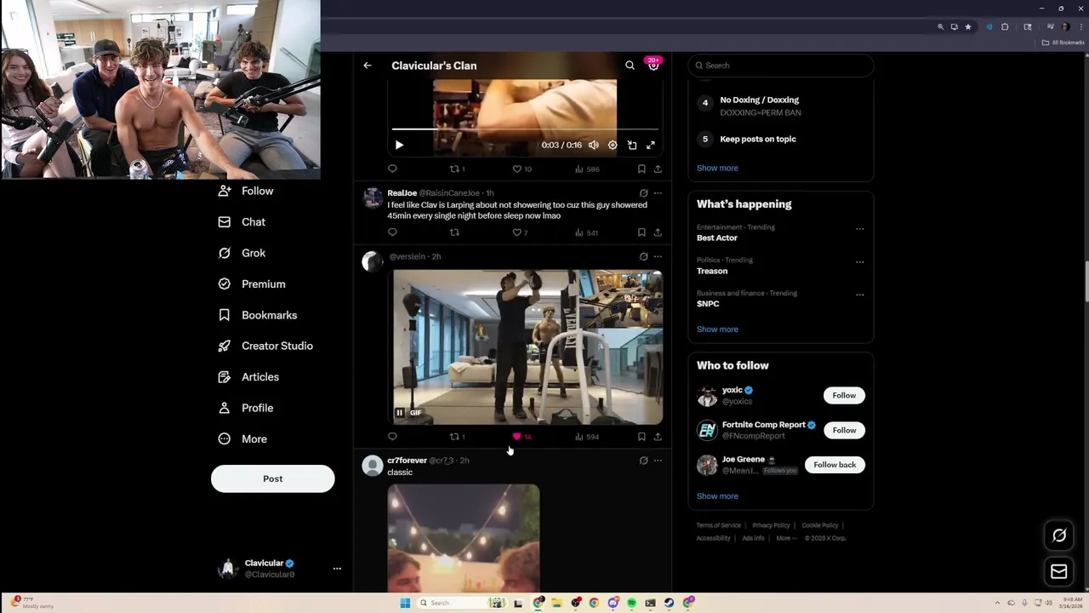Bookmark the video post with 586 views
This screenshot has width=1089, height=613.
pyautogui.click(x=641, y=169)
